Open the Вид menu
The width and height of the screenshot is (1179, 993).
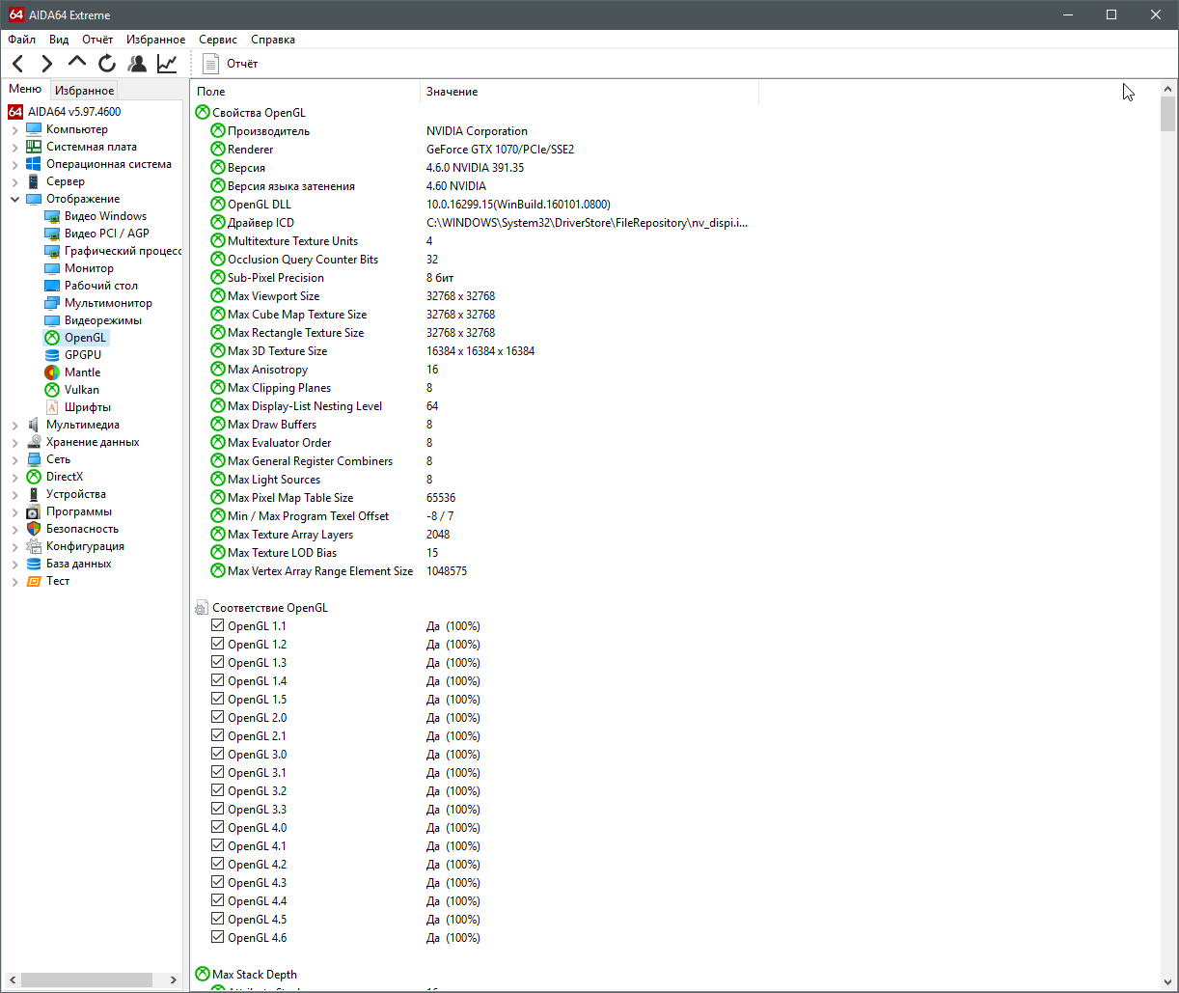59,40
